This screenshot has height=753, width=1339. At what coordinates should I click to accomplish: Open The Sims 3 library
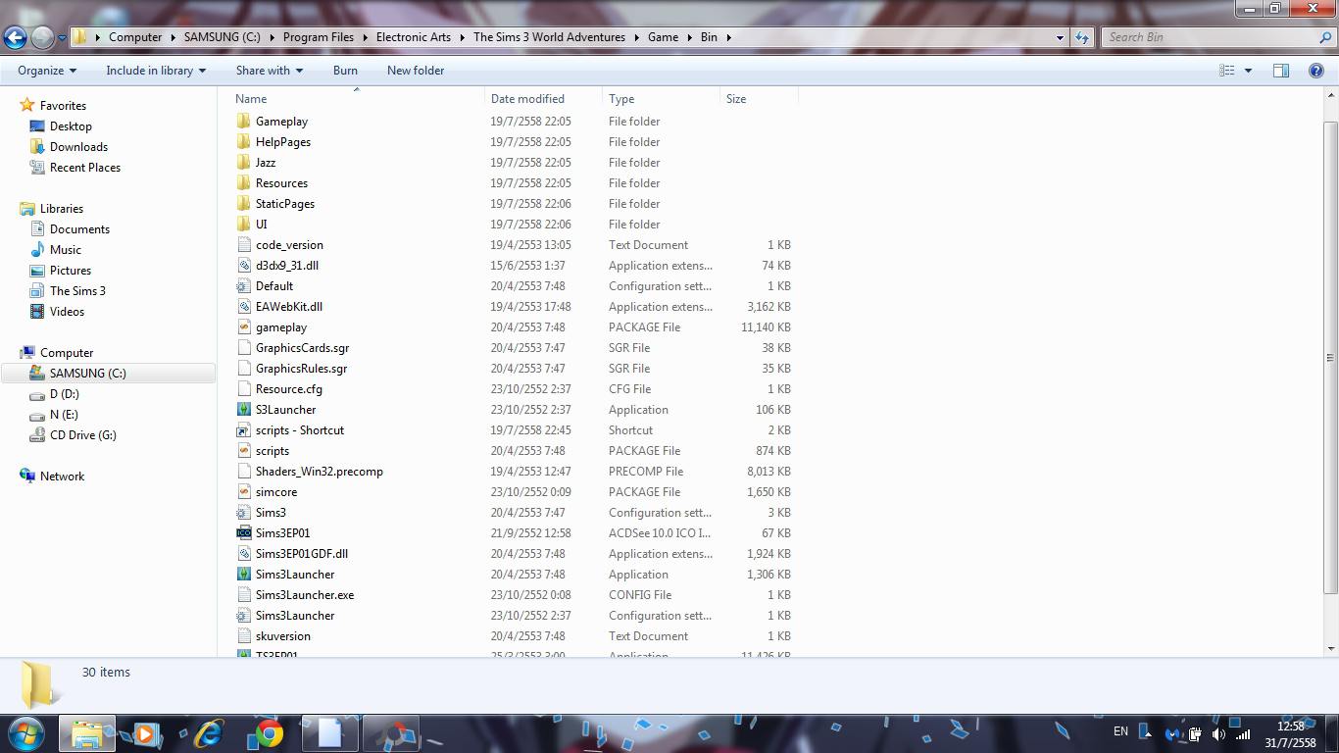[x=77, y=291]
